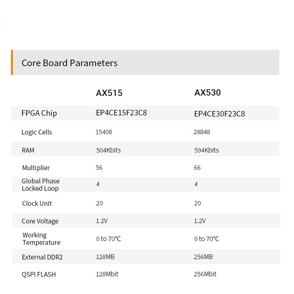This screenshot has height=294, width=294.
Task: Click the Core Voltage row label
Action: pyautogui.click(x=40, y=221)
